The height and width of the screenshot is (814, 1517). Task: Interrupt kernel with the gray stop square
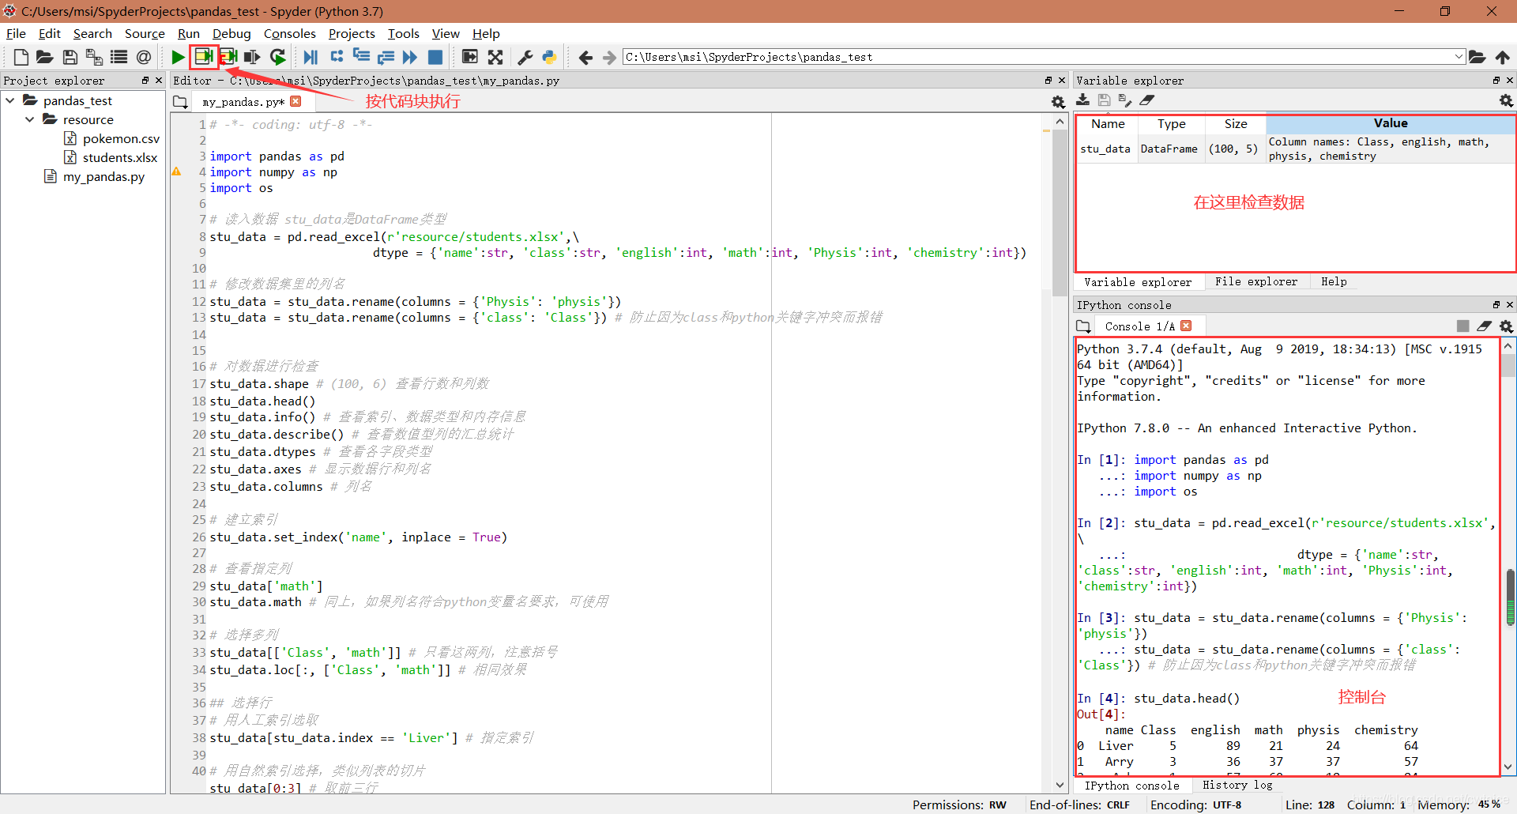point(1463,326)
